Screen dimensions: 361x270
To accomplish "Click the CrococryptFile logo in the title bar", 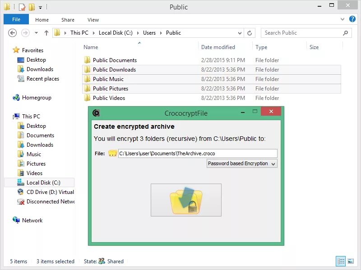I will (x=96, y=113).
